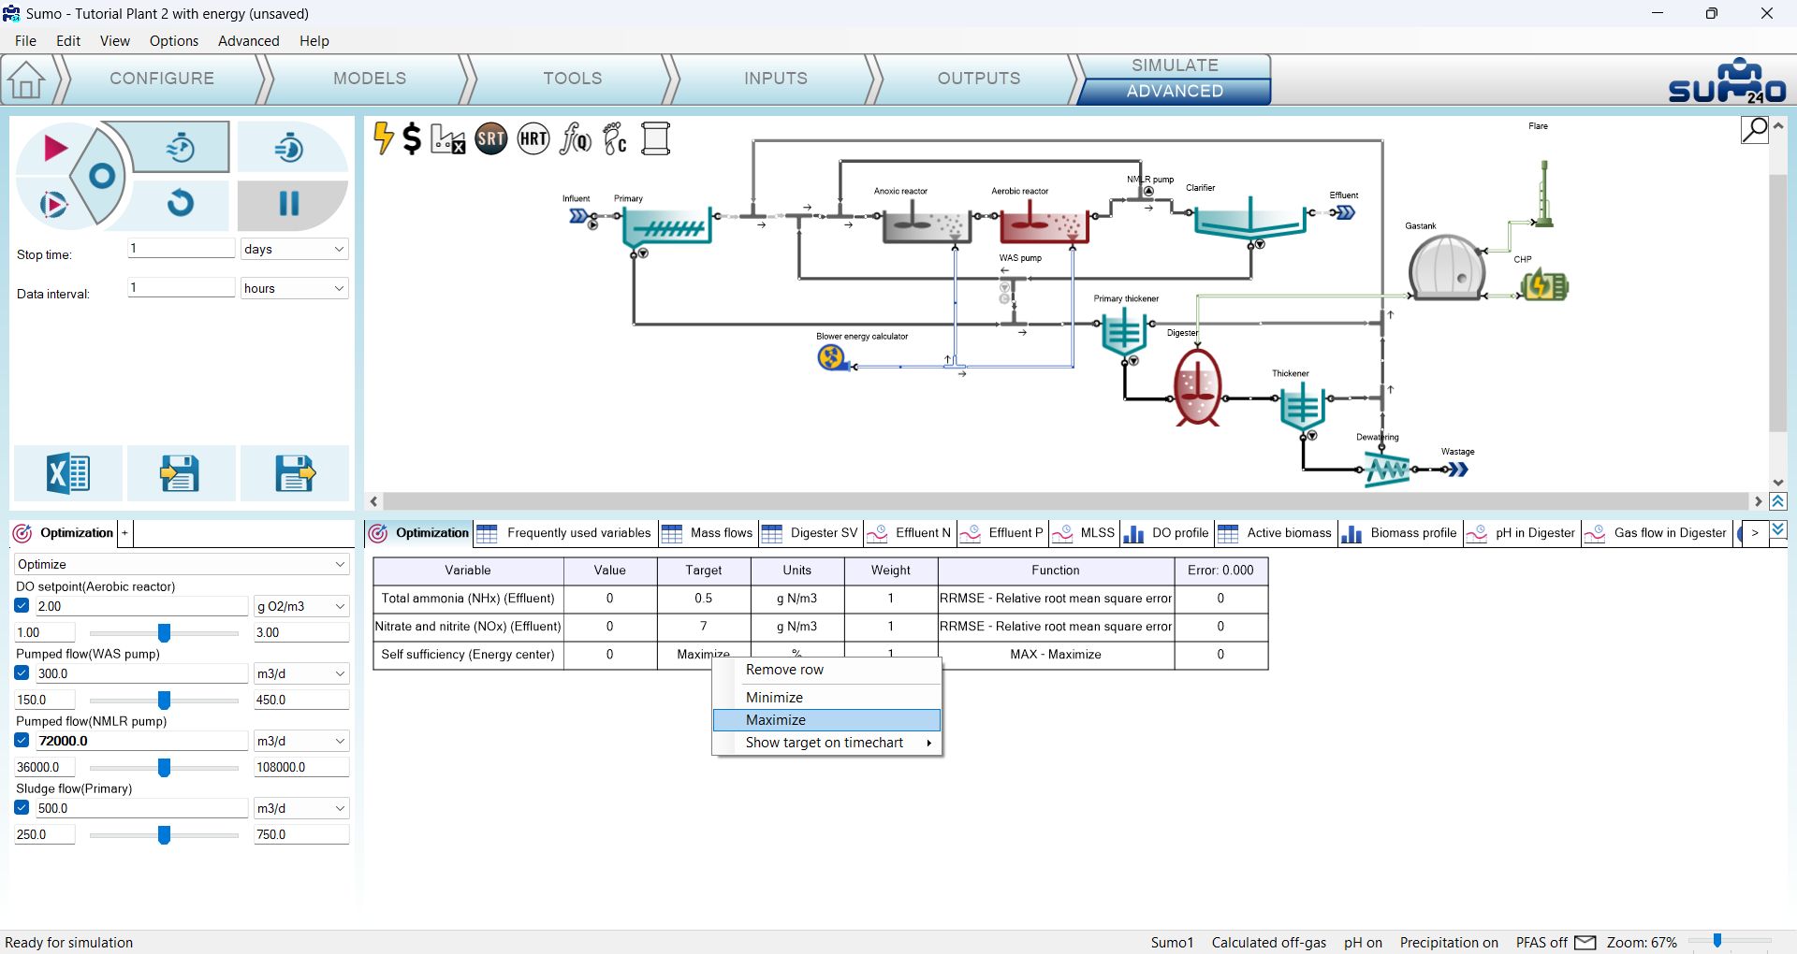Click the reset circular arrow button
The image size is (1797, 954).
pyautogui.click(x=181, y=203)
